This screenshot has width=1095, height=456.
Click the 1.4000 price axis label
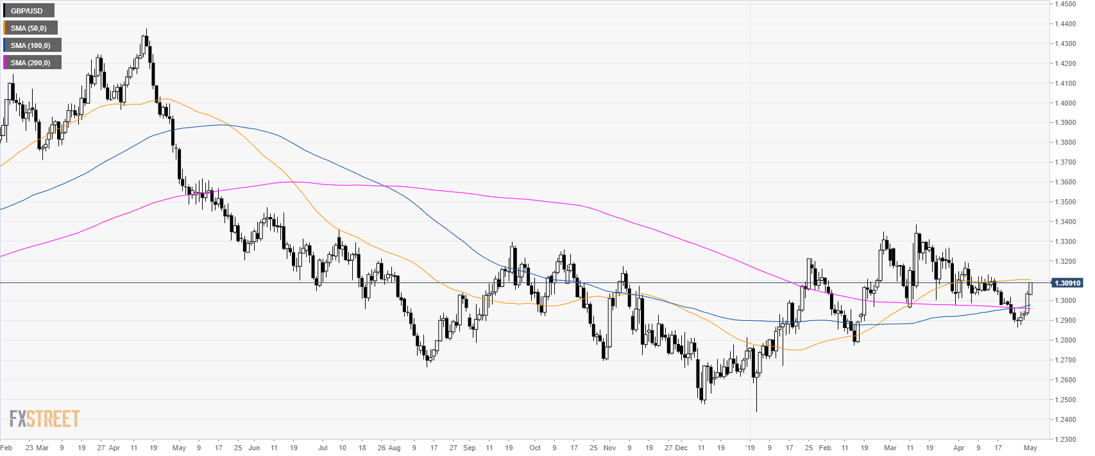point(1065,103)
